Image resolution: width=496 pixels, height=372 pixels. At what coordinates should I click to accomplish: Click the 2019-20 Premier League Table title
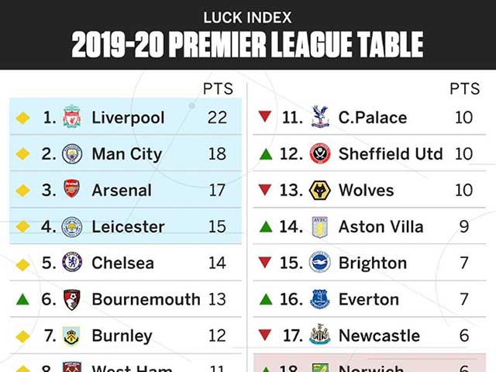tap(247, 45)
